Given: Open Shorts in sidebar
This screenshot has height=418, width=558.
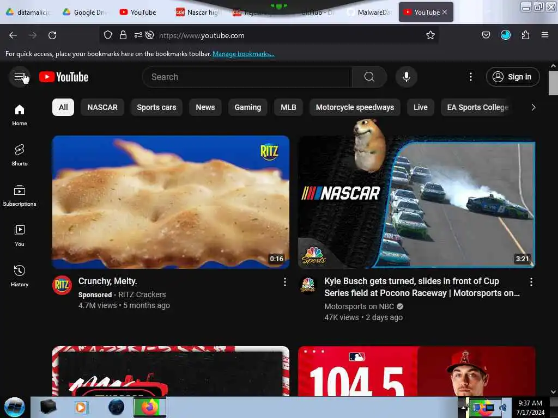Looking at the screenshot, I should [20, 155].
